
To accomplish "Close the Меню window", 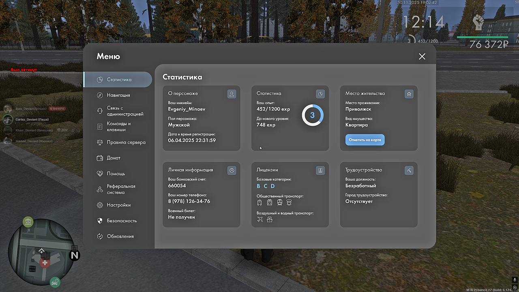I will [x=422, y=56].
